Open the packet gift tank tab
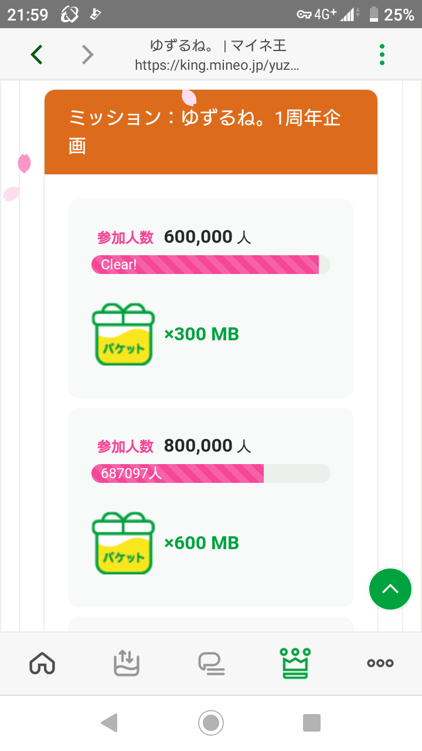The height and width of the screenshot is (751, 422). pyautogui.click(x=126, y=663)
